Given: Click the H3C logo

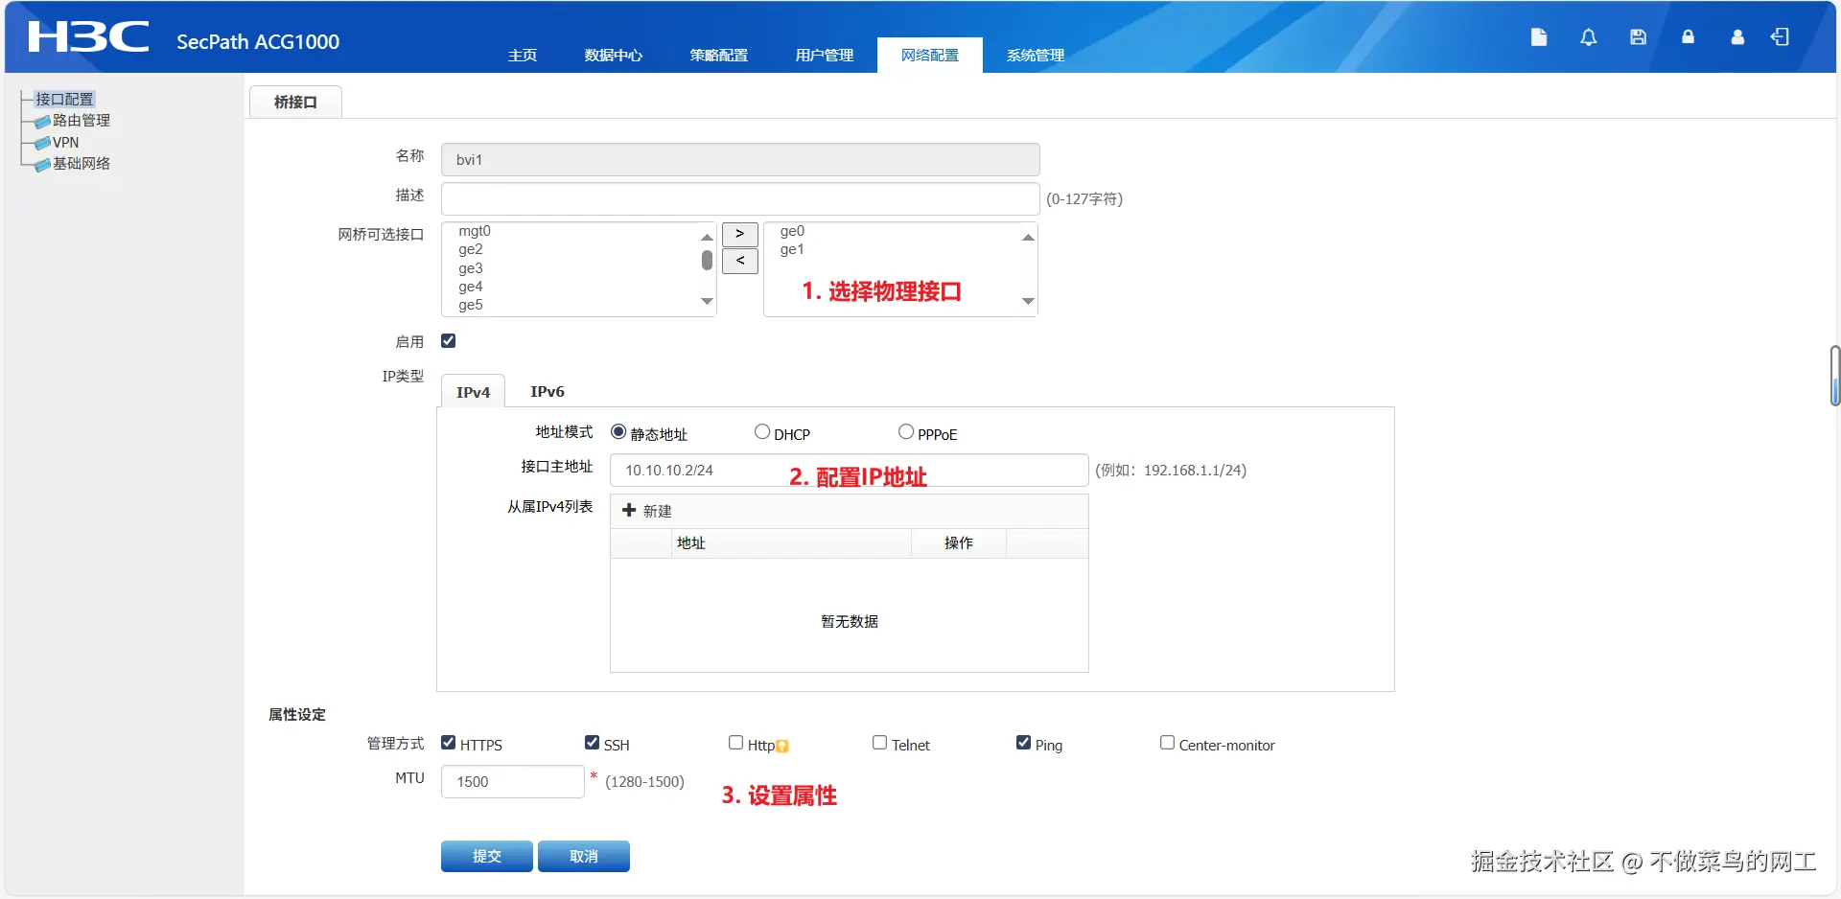Looking at the screenshot, I should (x=88, y=36).
